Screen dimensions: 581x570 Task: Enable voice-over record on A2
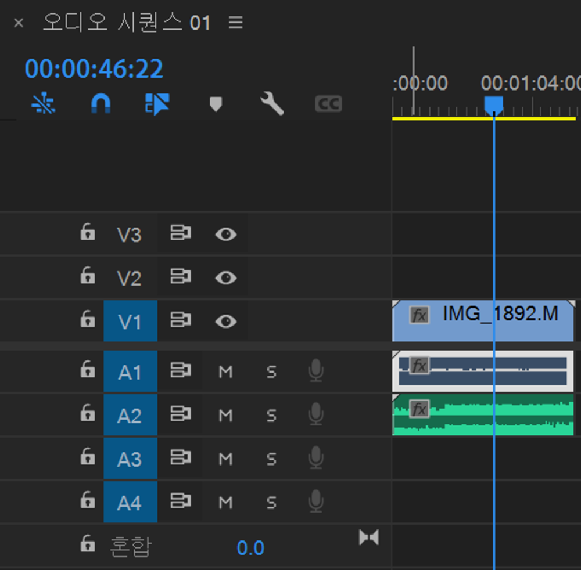pyautogui.click(x=316, y=414)
